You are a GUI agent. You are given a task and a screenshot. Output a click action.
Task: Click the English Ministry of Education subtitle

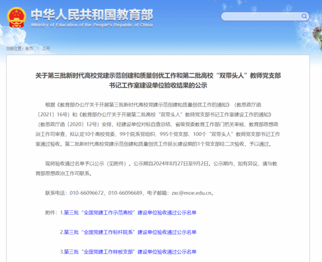(92, 25)
